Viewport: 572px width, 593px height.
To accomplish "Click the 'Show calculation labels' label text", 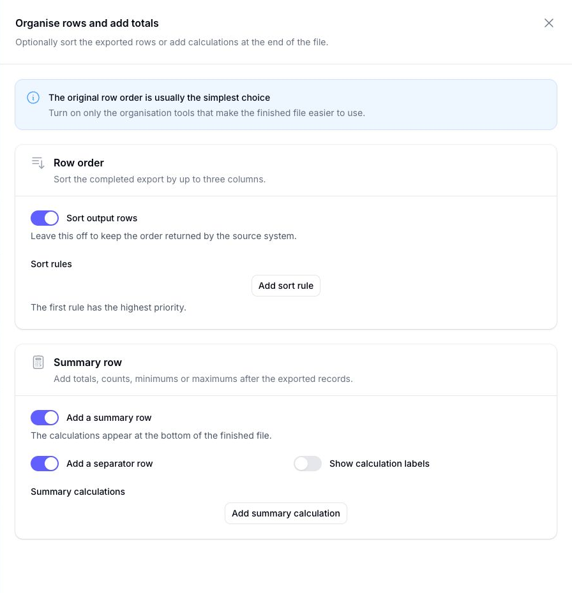I will (379, 464).
